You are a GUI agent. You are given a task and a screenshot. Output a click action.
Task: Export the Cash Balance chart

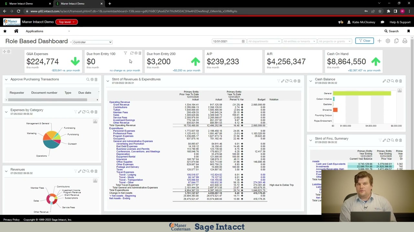(x=399, y=91)
